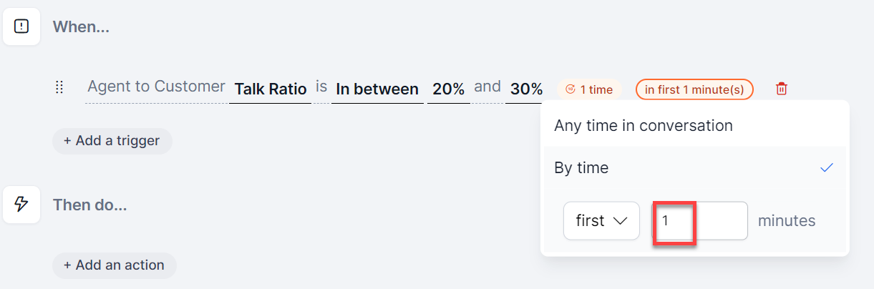Click the repeat icon in the 1 time badge

pyautogui.click(x=570, y=89)
